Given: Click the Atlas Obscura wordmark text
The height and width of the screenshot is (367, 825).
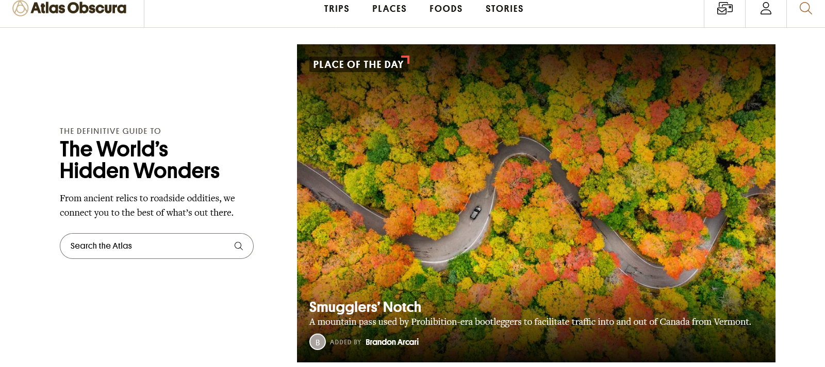Looking at the screenshot, I should click(x=78, y=8).
